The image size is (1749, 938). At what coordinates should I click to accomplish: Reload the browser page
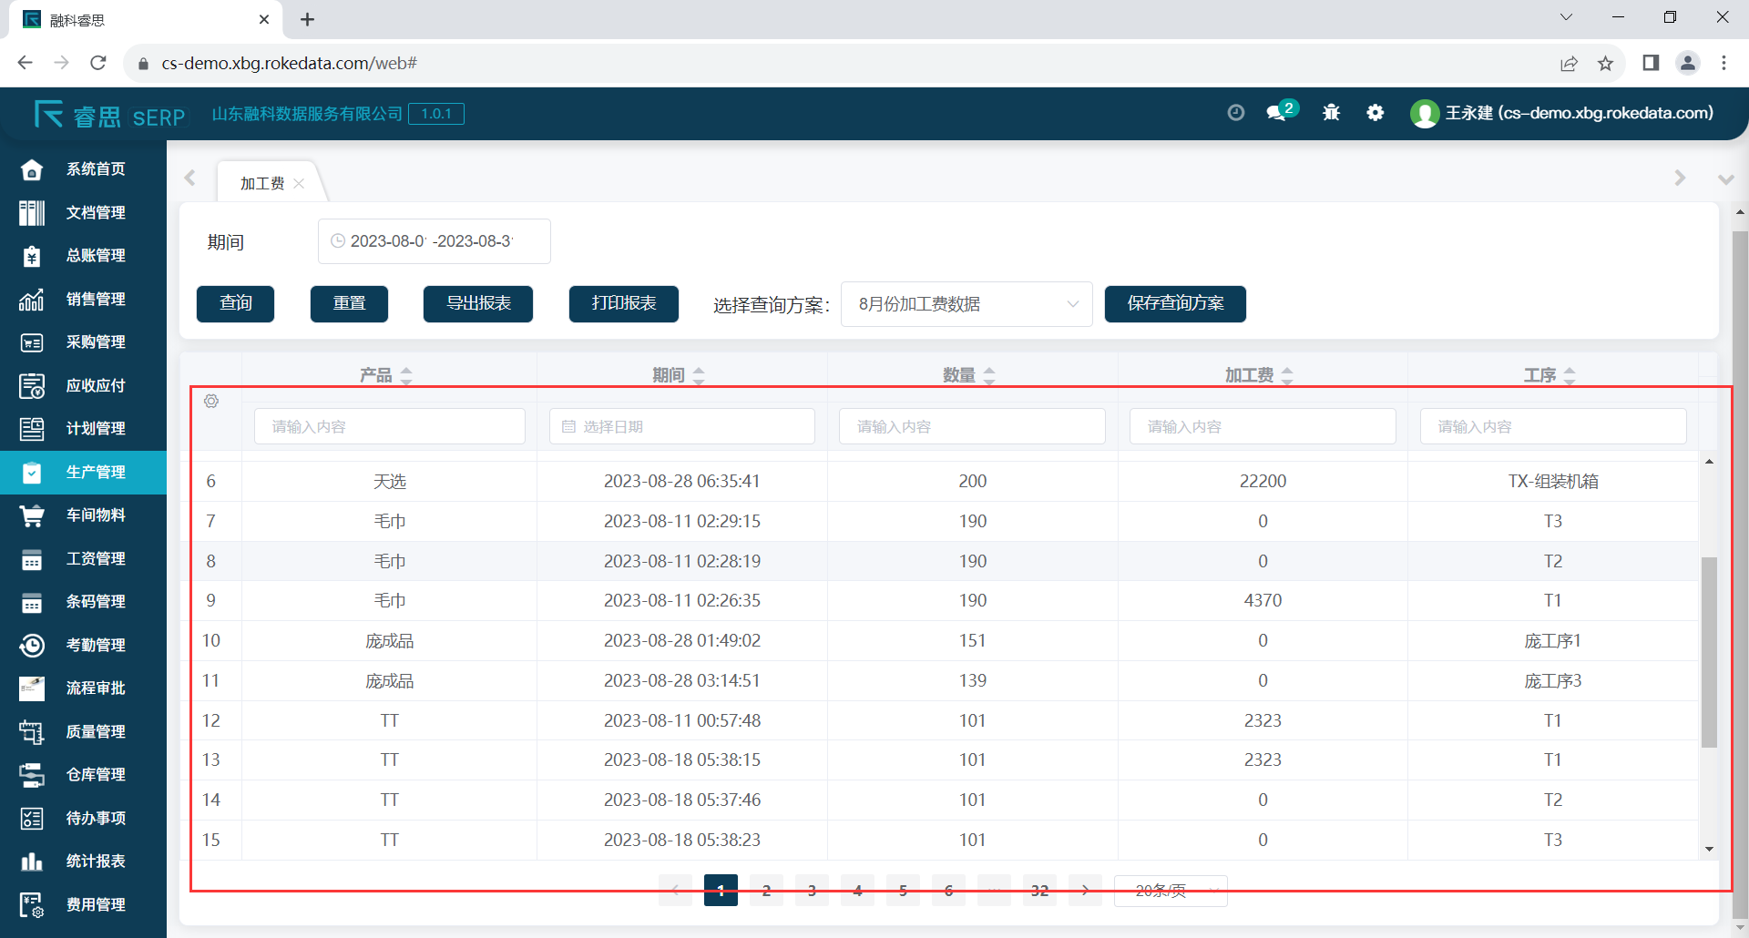98,63
